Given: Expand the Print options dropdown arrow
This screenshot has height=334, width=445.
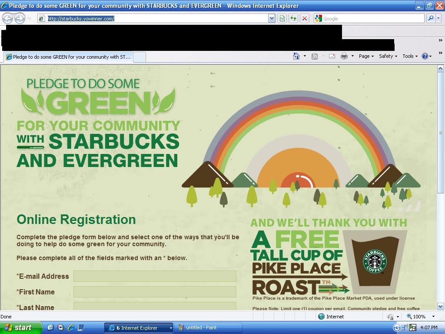Looking at the screenshot, I should pos(352,56).
